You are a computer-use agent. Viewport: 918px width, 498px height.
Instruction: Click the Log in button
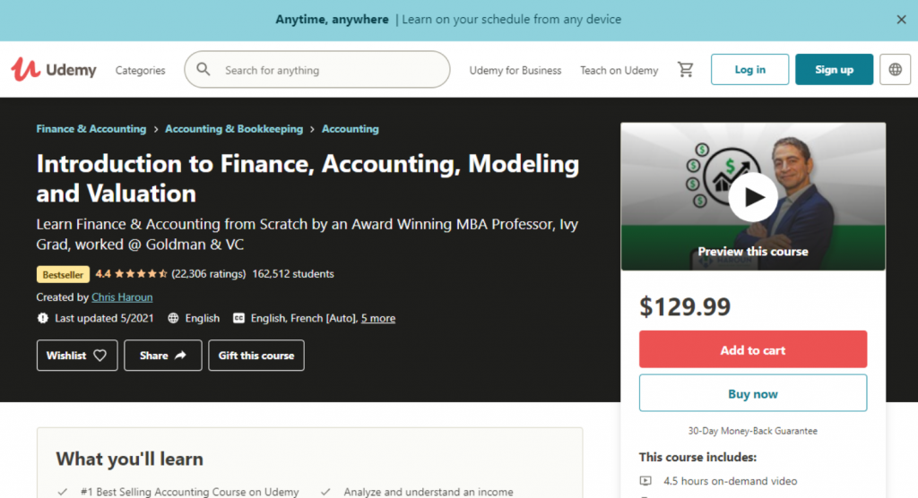(x=749, y=69)
